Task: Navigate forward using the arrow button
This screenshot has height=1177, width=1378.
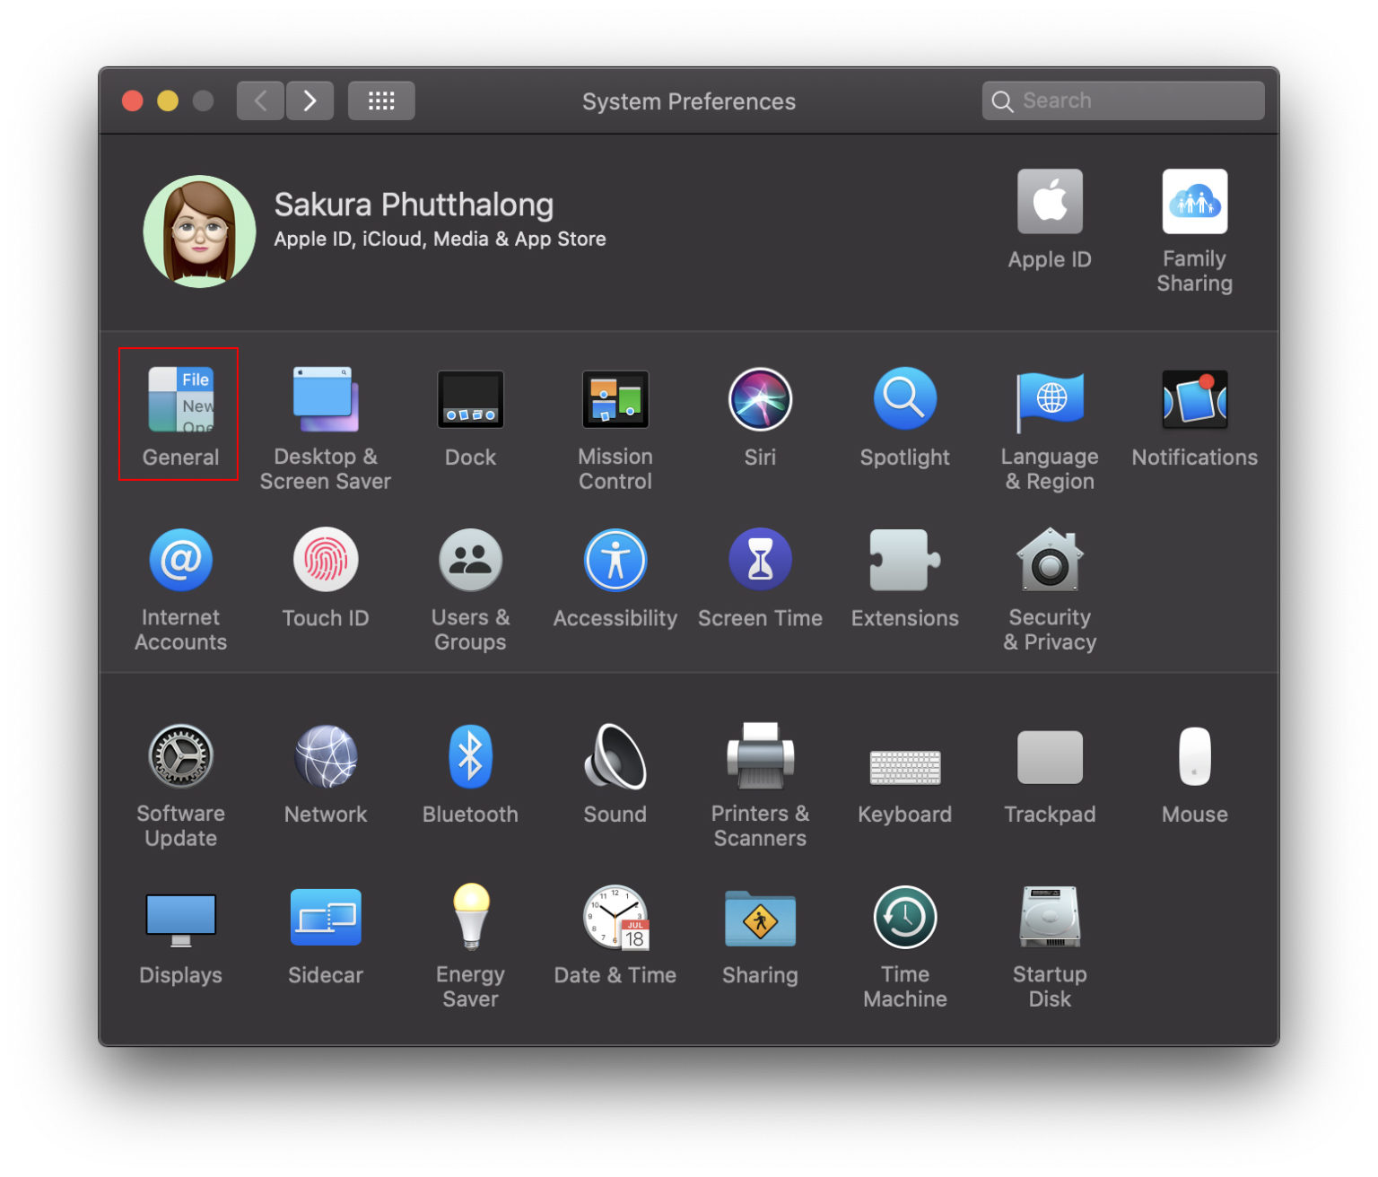Action: 310,100
